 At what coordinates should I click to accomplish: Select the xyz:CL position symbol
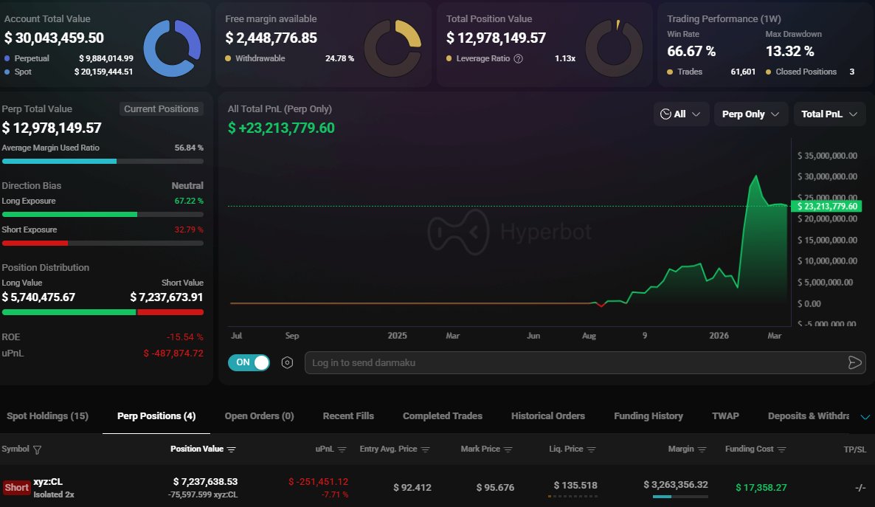(49, 481)
